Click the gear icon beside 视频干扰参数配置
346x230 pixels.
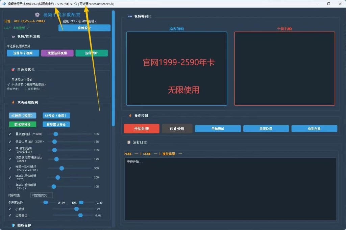[37, 15]
